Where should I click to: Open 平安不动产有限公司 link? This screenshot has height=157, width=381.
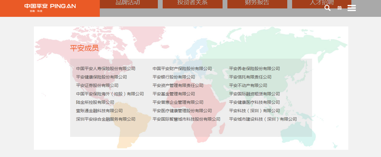[x=248, y=85]
